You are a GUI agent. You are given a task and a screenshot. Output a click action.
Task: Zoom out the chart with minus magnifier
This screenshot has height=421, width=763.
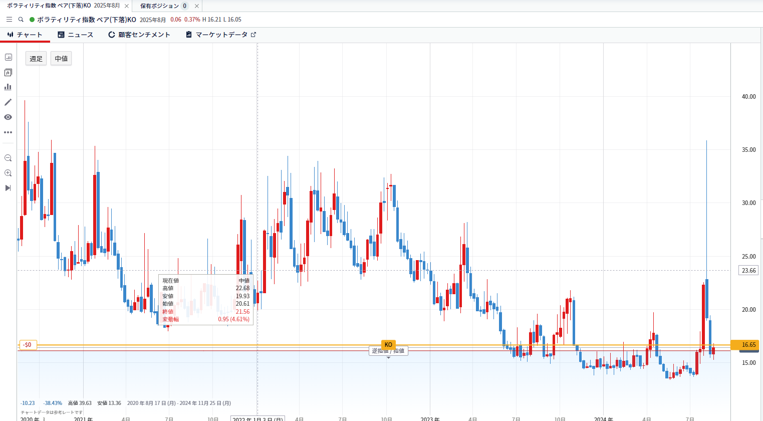tap(8, 158)
